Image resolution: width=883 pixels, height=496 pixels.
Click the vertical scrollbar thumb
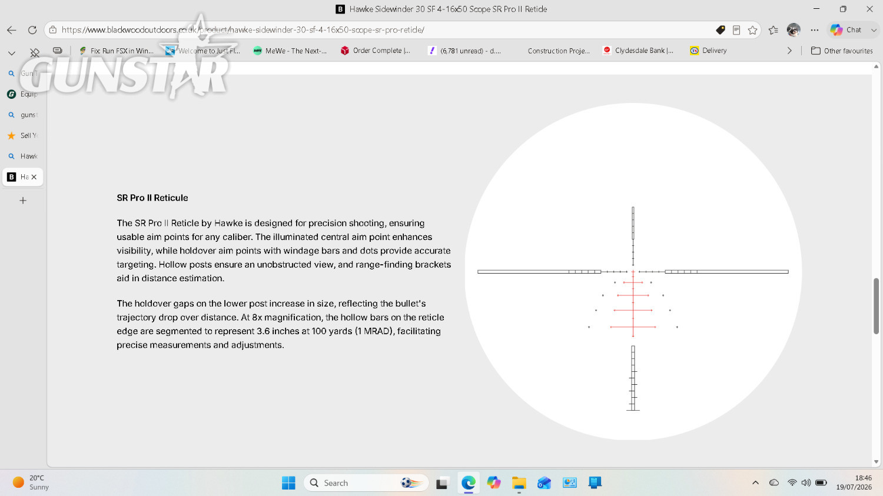pos(877,306)
